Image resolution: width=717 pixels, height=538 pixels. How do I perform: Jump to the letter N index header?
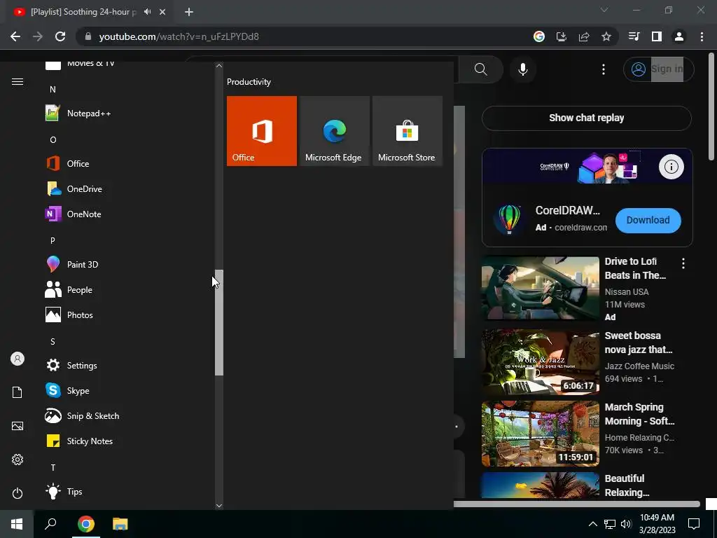(x=53, y=89)
